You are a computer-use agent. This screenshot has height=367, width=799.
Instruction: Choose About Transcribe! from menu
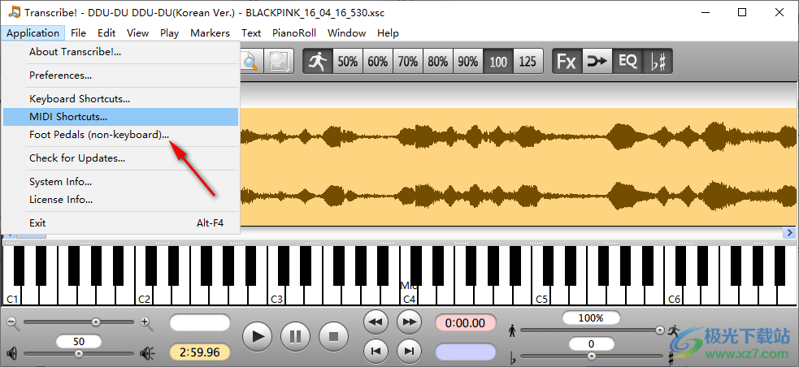point(121,52)
